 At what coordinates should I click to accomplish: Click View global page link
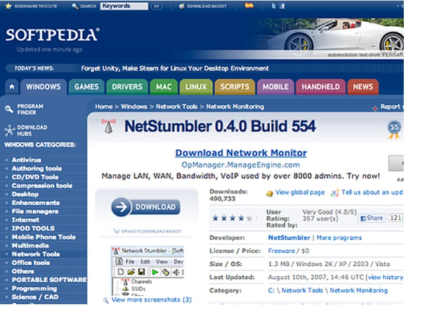(x=300, y=192)
